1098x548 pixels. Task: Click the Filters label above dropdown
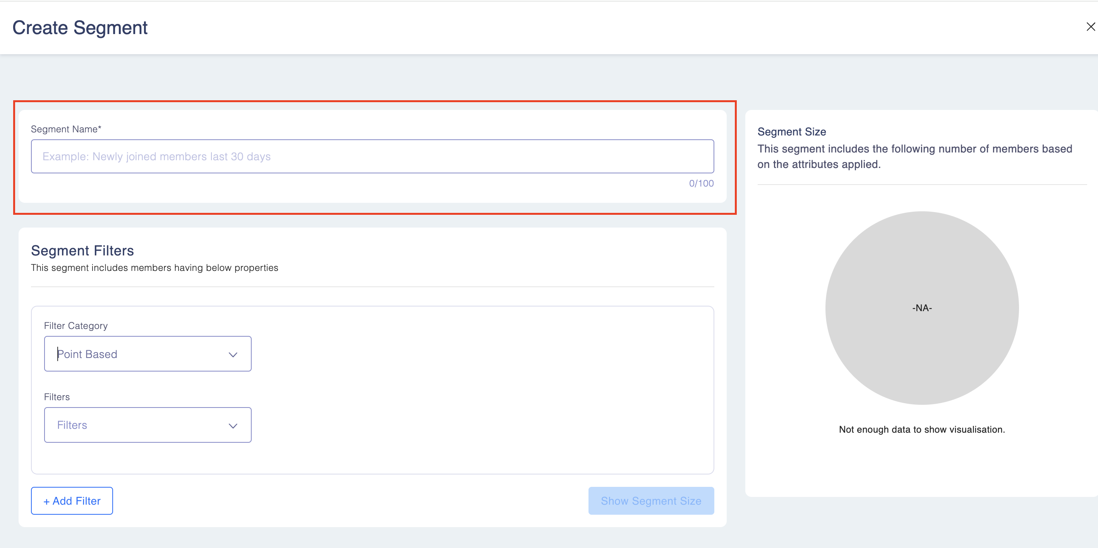pyautogui.click(x=57, y=397)
